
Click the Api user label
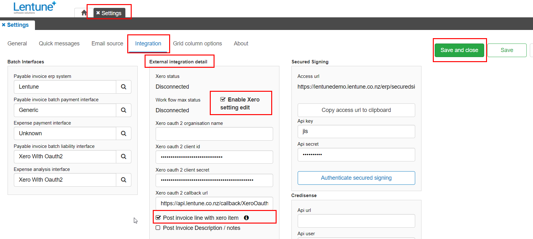pos(306,234)
